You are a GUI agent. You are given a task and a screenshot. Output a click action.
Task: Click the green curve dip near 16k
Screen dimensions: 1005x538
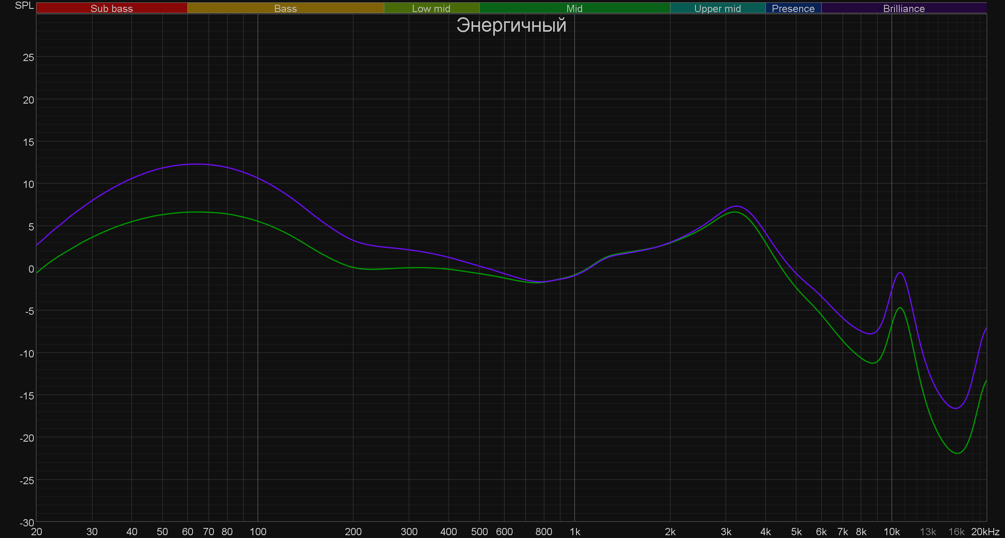coord(957,453)
